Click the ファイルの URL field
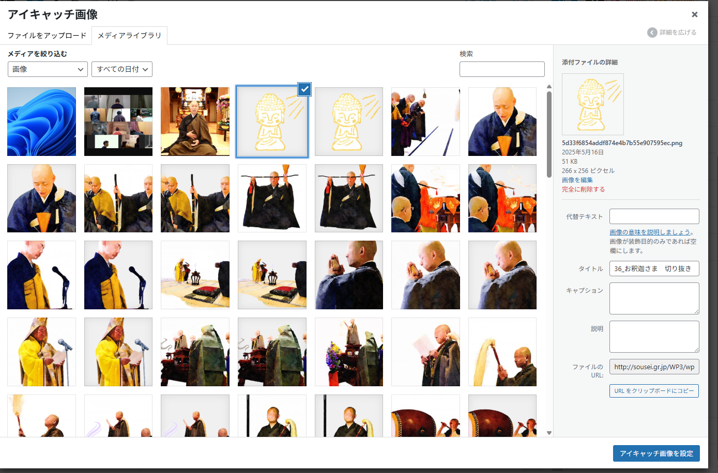Viewport: 718px width, 473px height. (x=654, y=367)
